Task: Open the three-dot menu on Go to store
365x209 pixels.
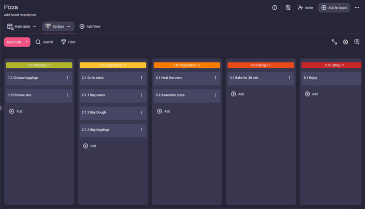Action: [x=141, y=78]
